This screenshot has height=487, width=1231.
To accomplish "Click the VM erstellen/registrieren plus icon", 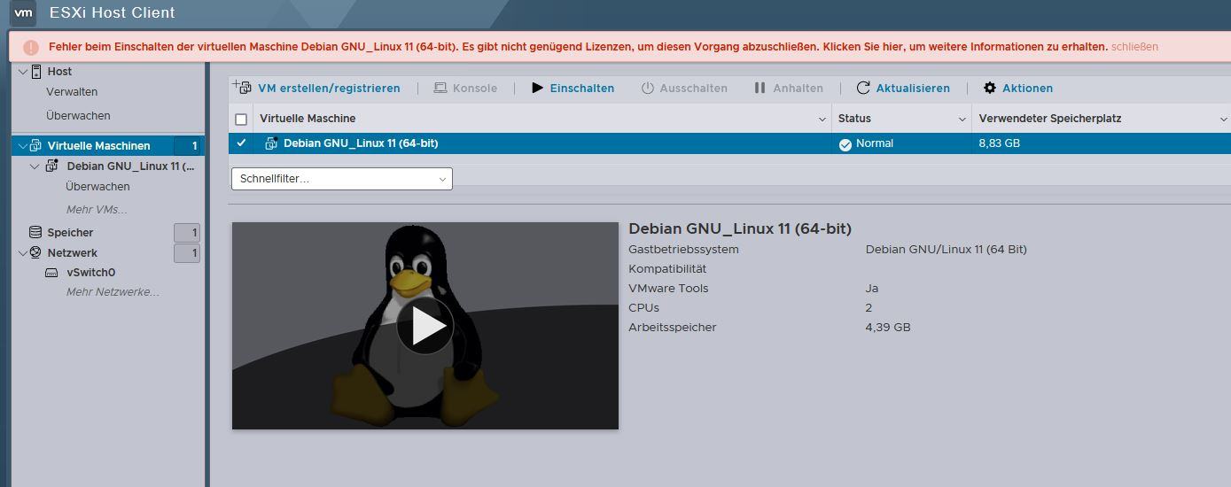I will point(242,87).
